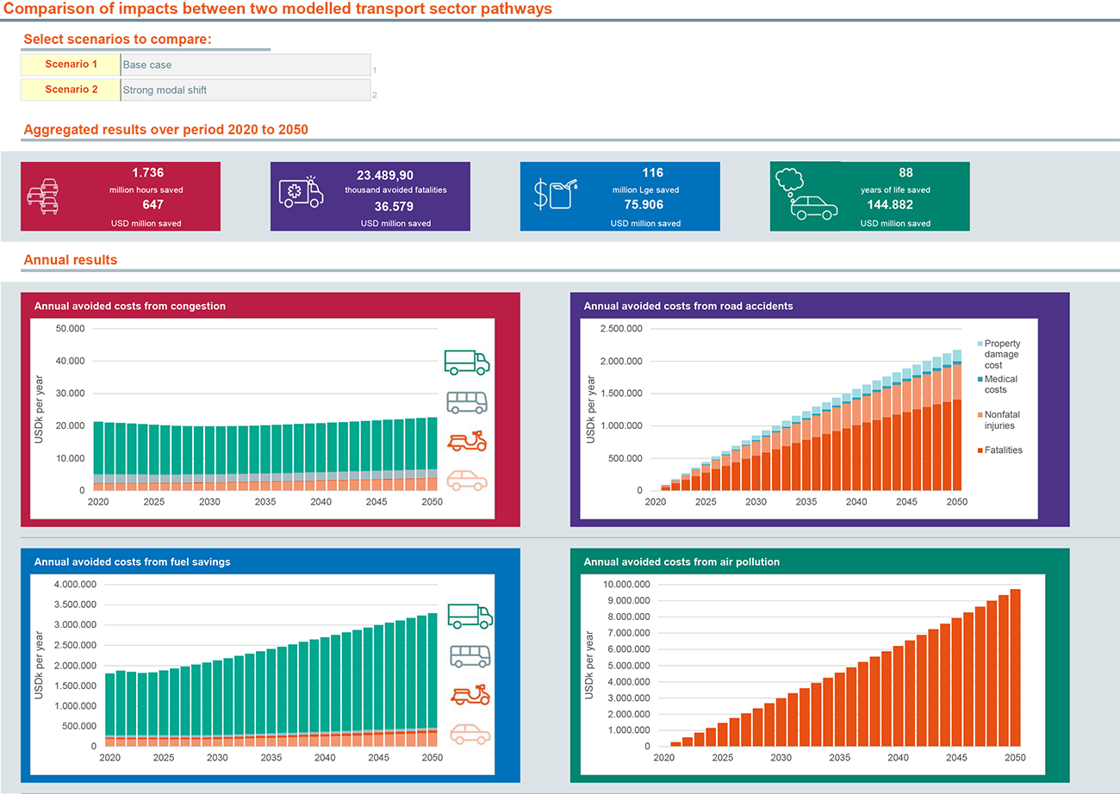Click 'Annual avoided costs from air pollution' title
The height and width of the screenshot is (794, 1120).
pos(681,561)
